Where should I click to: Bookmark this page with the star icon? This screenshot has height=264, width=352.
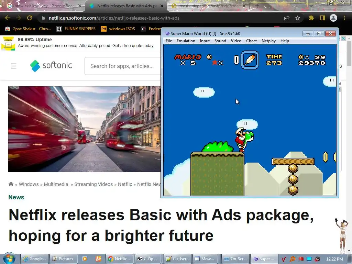pyautogui.click(x=298, y=18)
